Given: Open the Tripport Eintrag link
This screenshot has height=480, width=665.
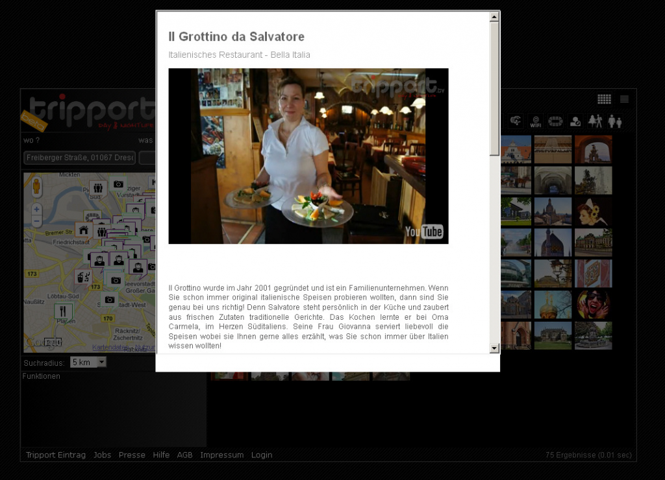Looking at the screenshot, I should click(56, 455).
